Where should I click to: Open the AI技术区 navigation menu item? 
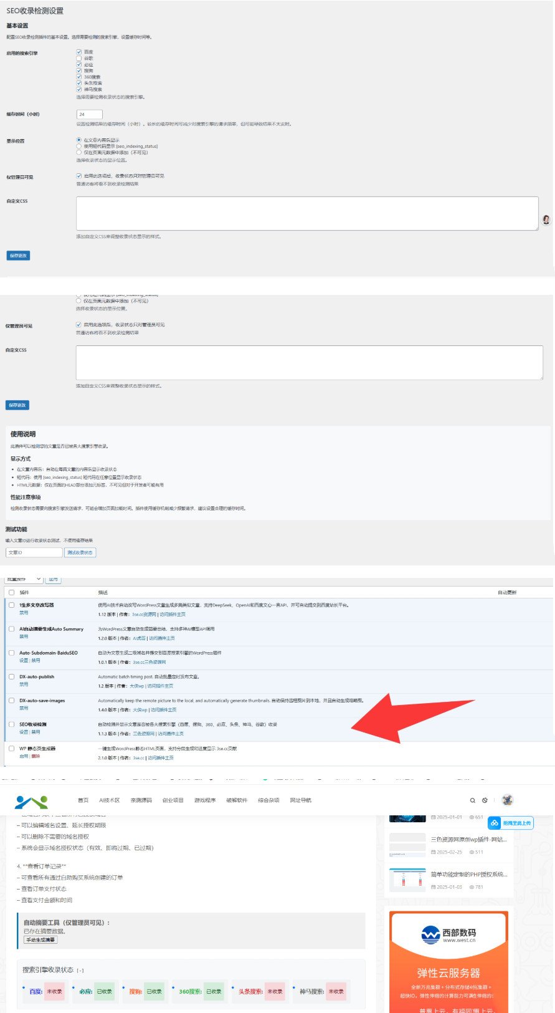(109, 800)
